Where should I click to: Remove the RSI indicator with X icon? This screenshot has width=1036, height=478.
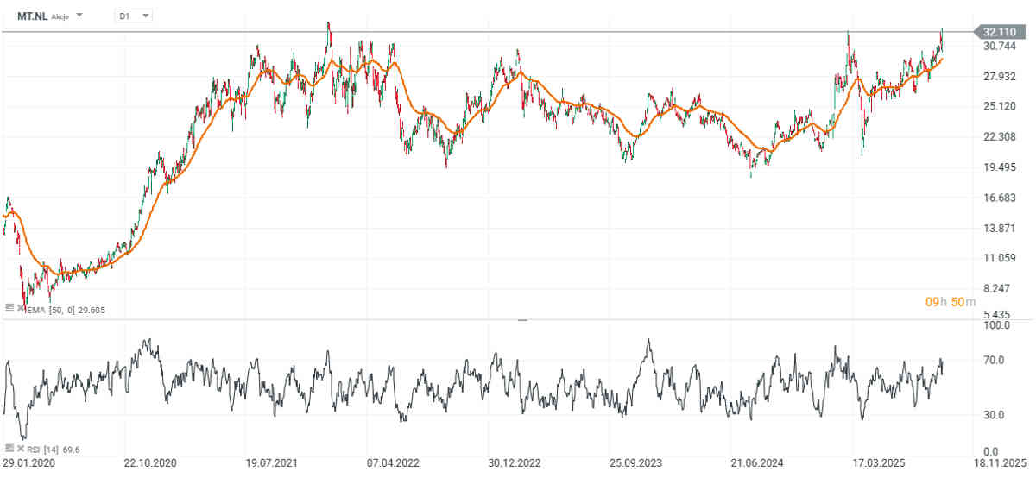[x=19, y=449]
